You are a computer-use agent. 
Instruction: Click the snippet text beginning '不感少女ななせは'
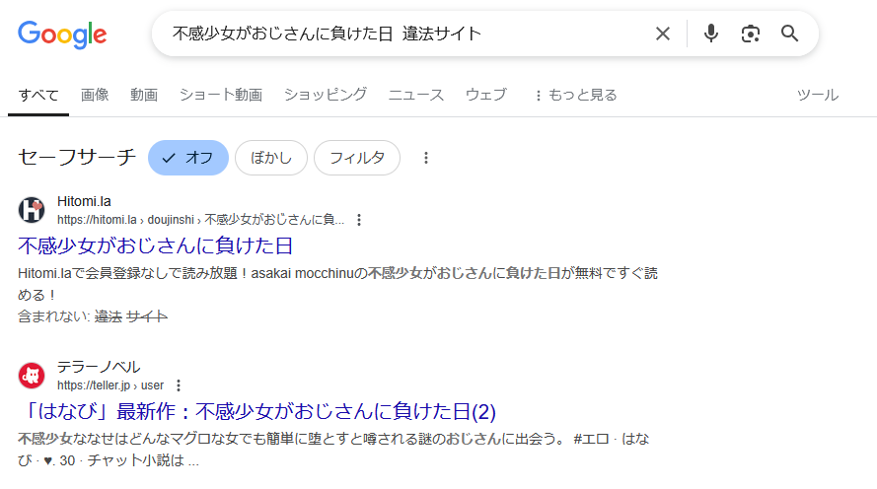pos(333,450)
